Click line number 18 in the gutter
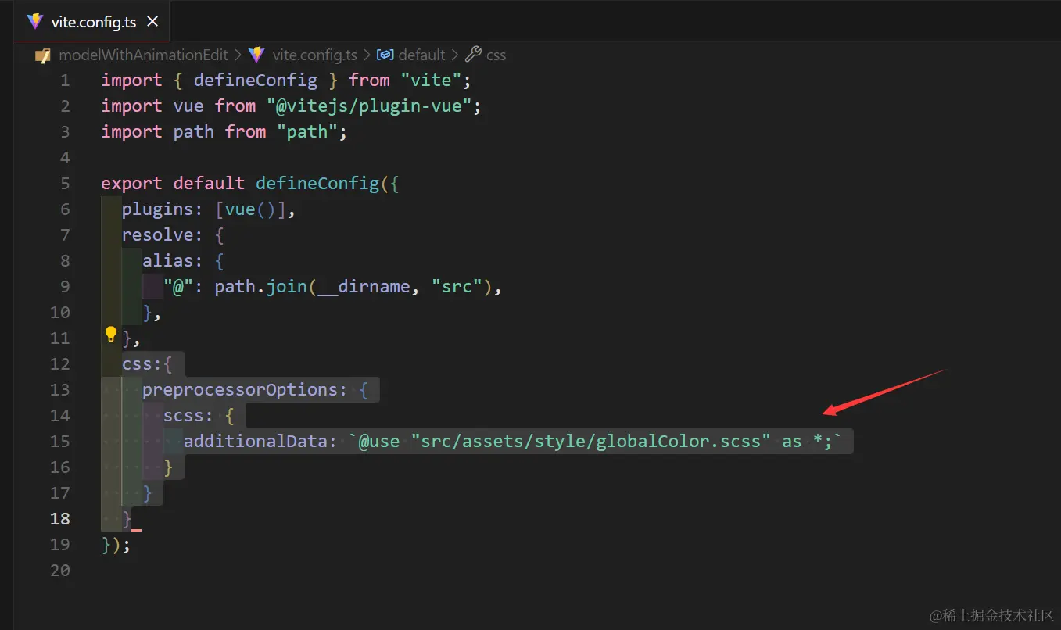 pyautogui.click(x=60, y=519)
